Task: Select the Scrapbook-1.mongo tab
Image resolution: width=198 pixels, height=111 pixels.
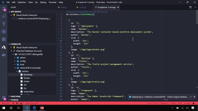Action: 106,7
